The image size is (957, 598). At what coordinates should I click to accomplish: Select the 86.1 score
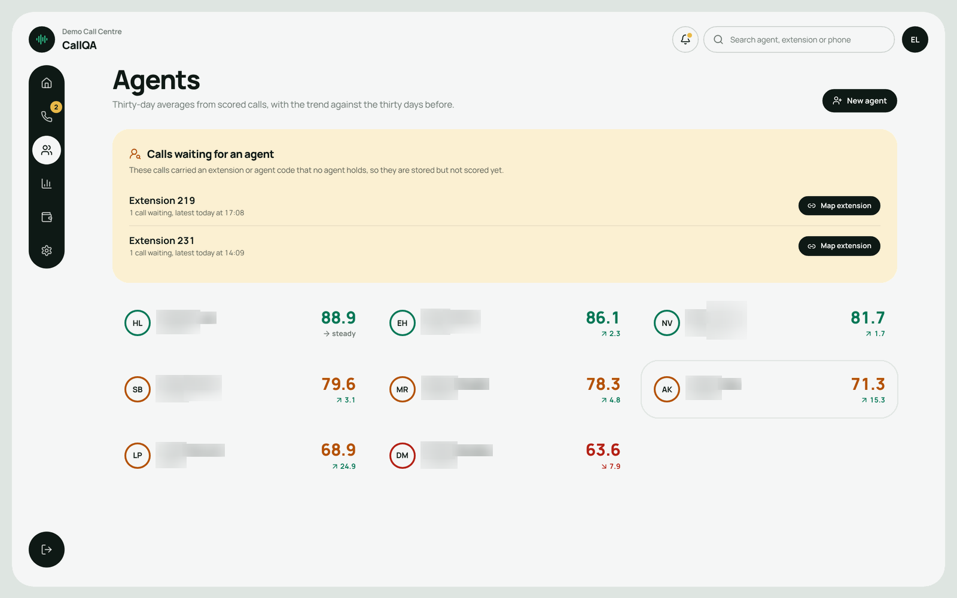603,318
